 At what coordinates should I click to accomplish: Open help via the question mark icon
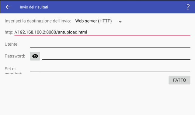[188, 7]
